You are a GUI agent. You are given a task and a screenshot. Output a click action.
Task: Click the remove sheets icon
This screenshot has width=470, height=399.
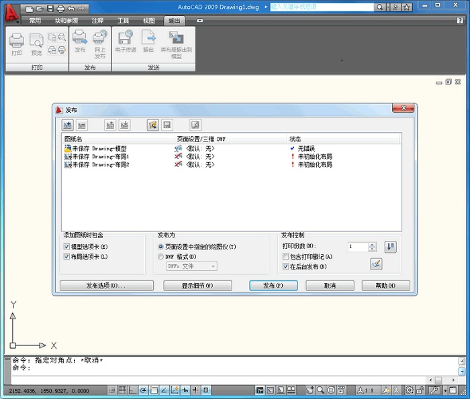click(81, 125)
